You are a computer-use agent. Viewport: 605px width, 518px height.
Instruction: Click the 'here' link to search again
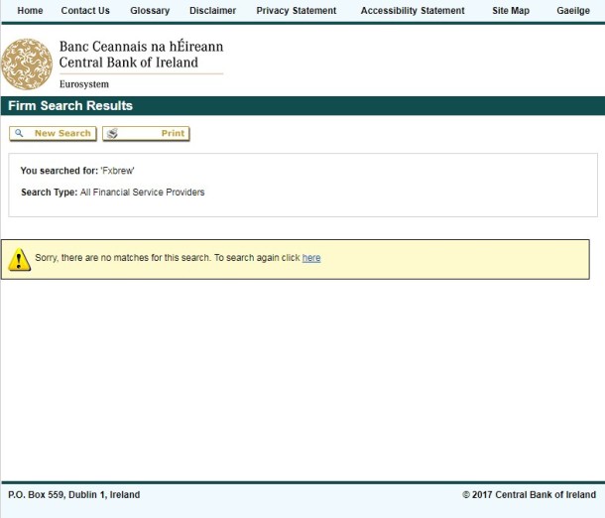[x=311, y=257]
